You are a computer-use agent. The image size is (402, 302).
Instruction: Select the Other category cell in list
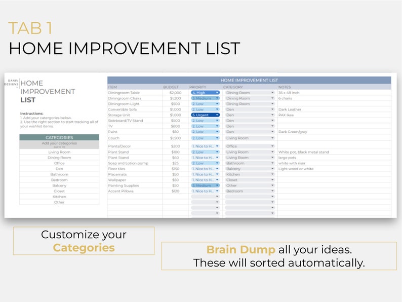(59, 203)
